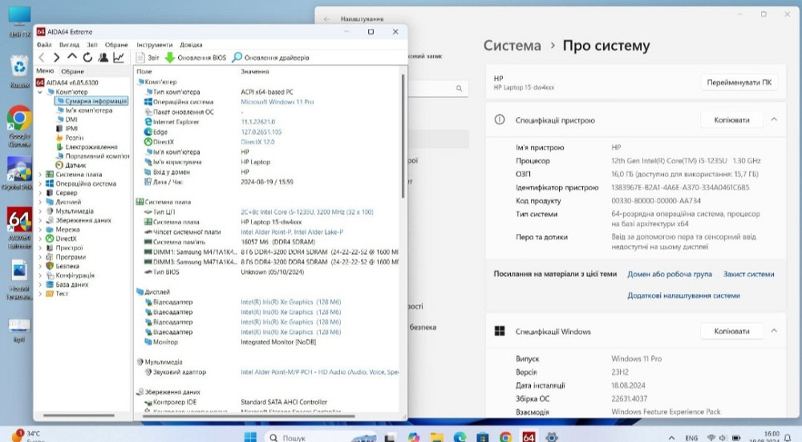Expand the DirectX tree node
802x442 pixels.
click(40, 239)
